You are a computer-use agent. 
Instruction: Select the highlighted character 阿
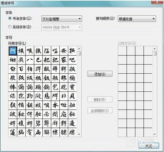pos(13,51)
